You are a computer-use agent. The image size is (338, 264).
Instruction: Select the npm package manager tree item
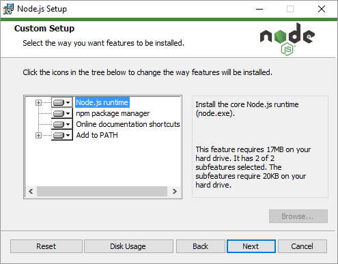pos(113,113)
